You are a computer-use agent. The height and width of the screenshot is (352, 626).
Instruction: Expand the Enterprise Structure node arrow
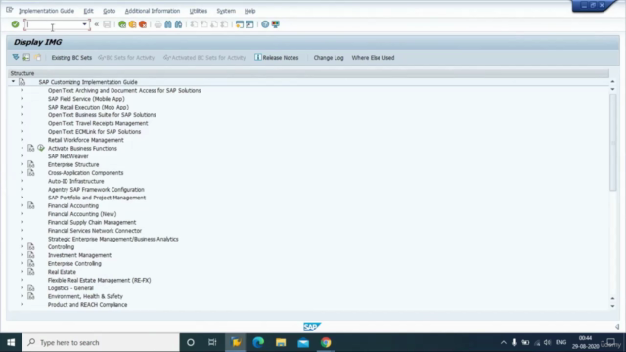(x=22, y=164)
